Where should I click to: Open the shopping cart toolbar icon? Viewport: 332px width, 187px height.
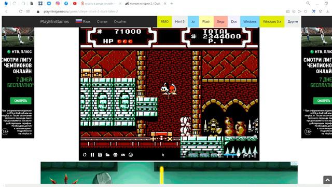(x=313, y=11)
